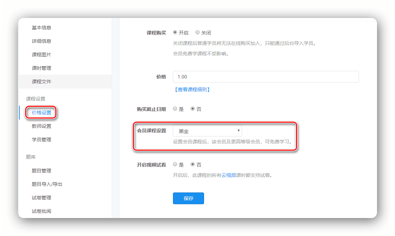This screenshot has height=236, width=395.
Task: Enable 开启视频试看 by selecting 是
Action: [x=175, y=164]
